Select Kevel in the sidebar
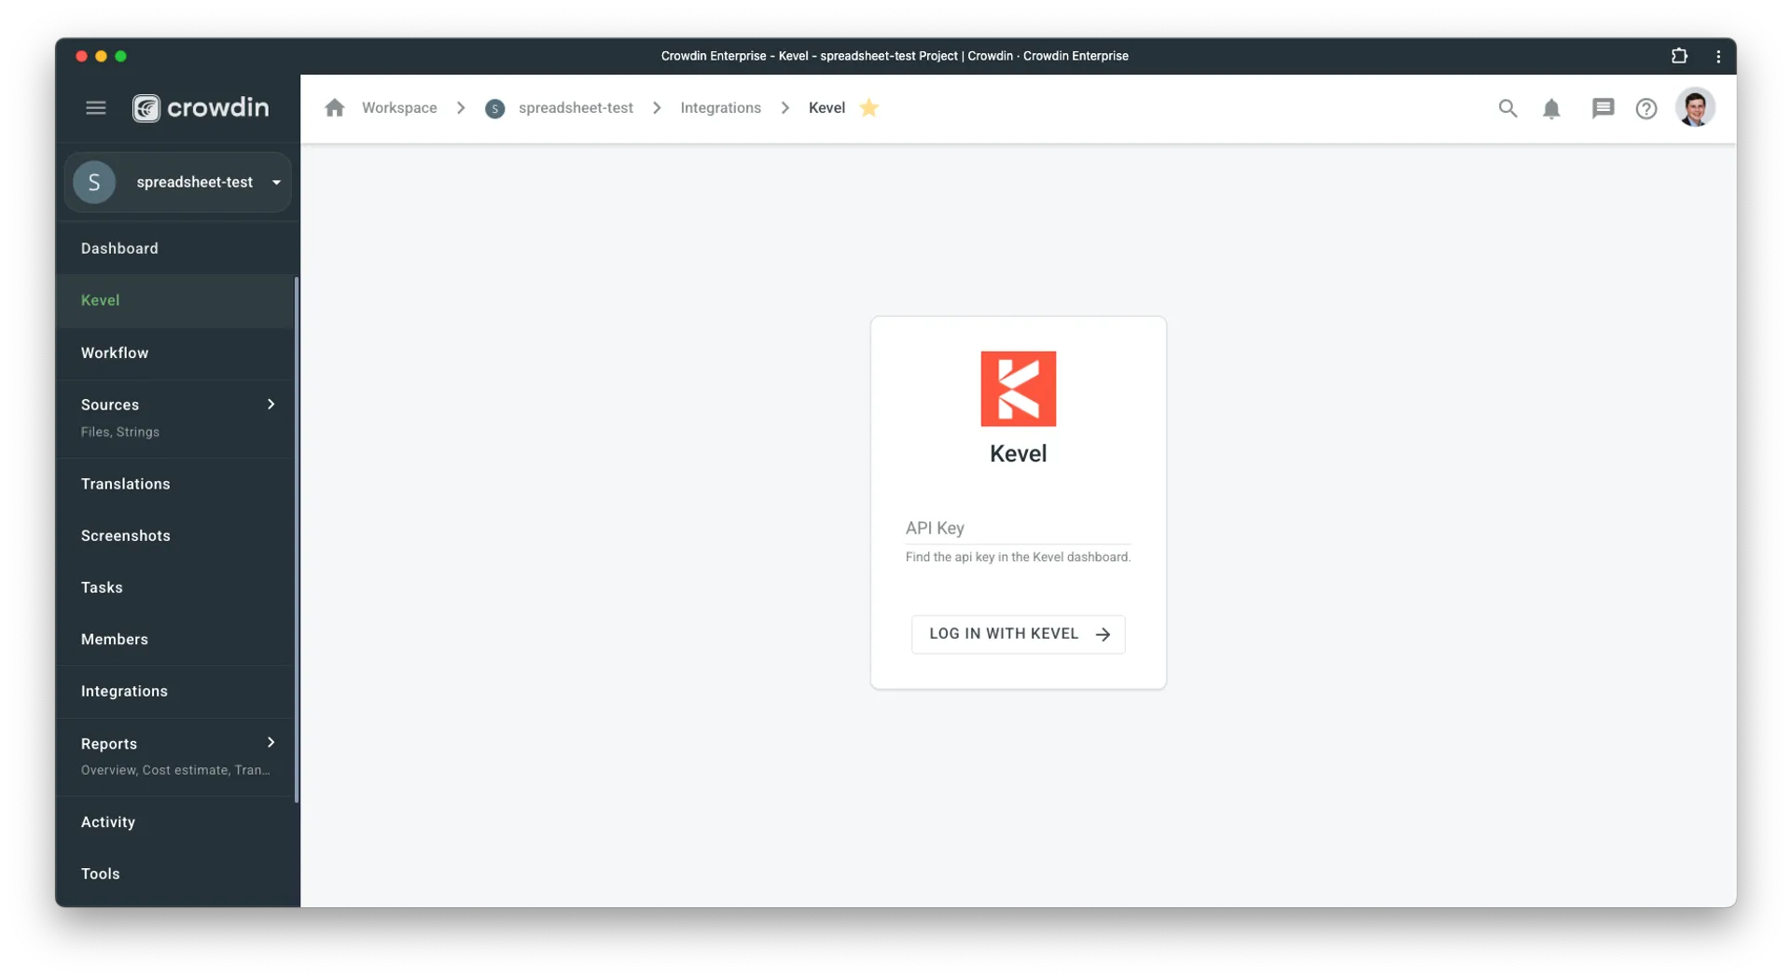The height and width of the screenshot is (979, 1791). 175,300
